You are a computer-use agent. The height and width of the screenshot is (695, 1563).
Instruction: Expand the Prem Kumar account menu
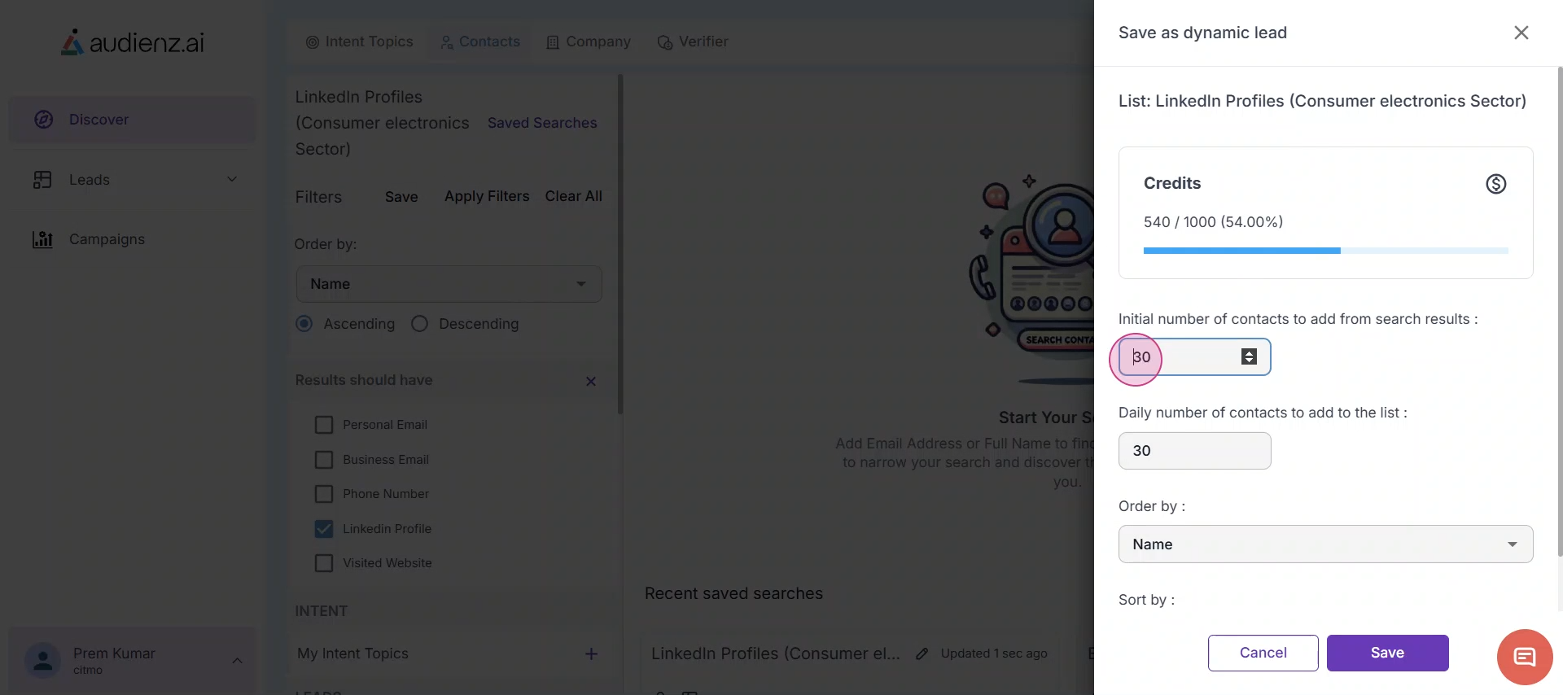tap(237, 660)
